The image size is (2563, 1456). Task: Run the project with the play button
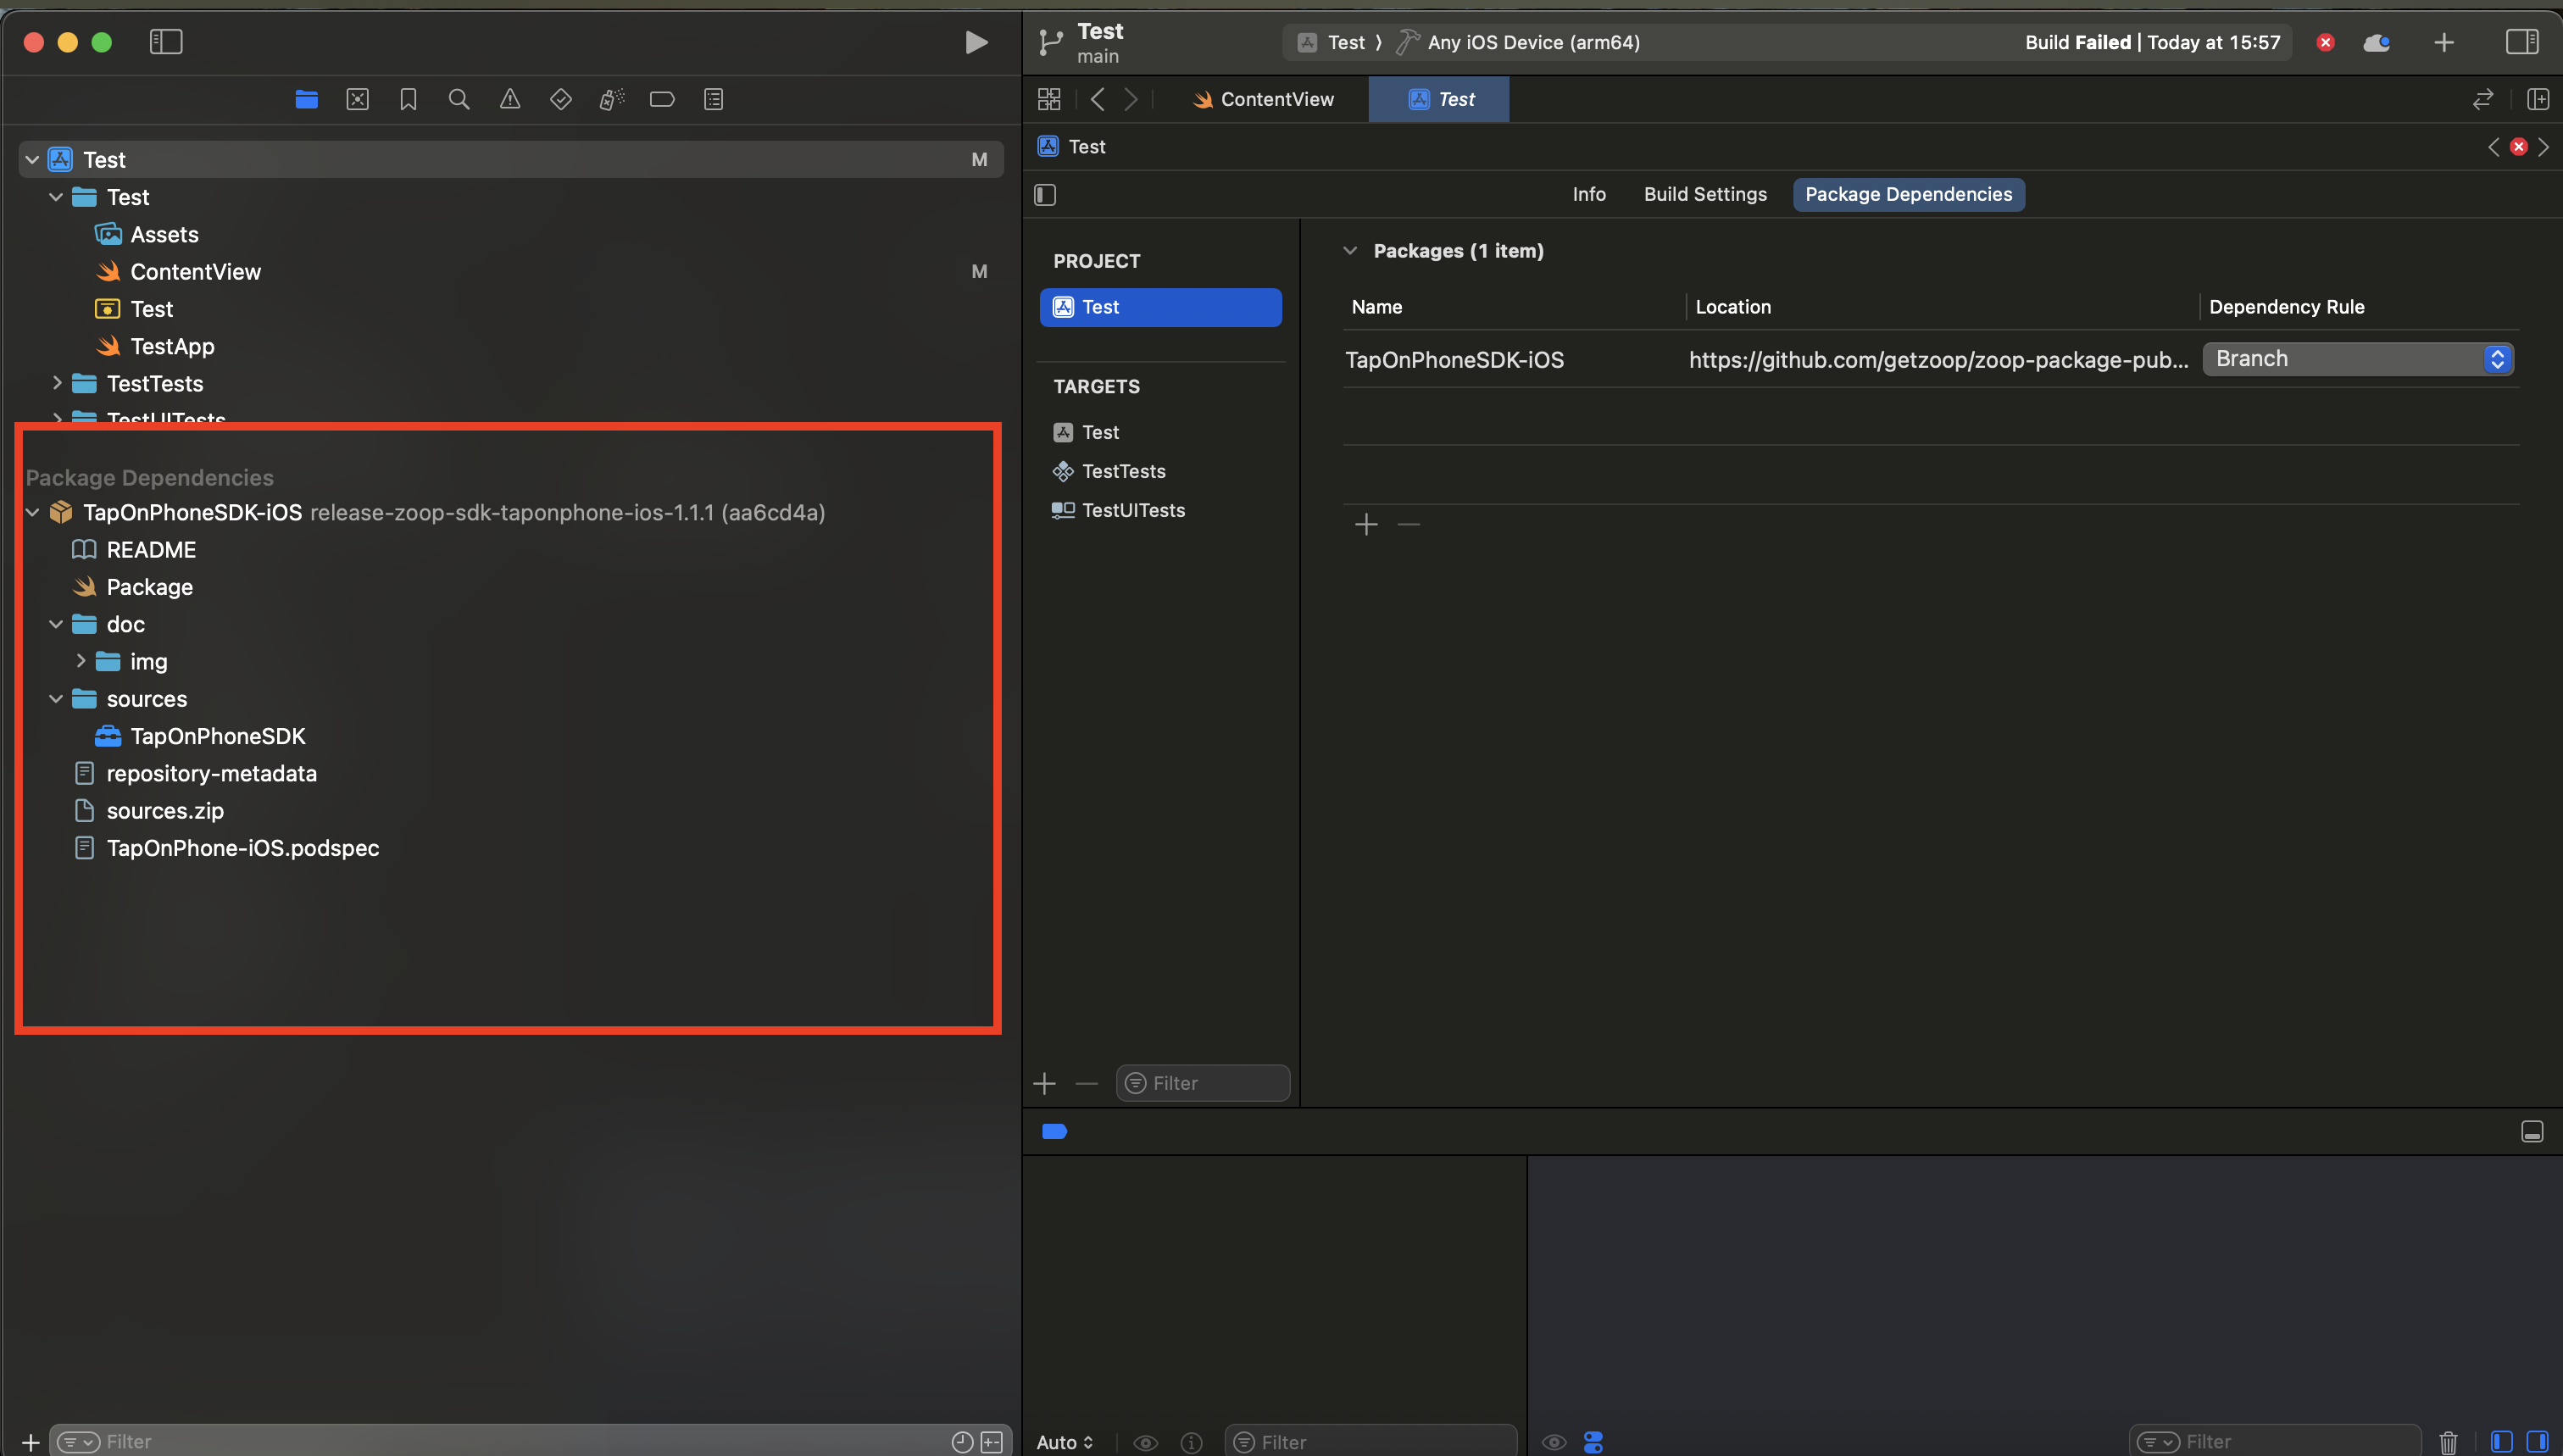pyautogui.click(x=976, y=42)
